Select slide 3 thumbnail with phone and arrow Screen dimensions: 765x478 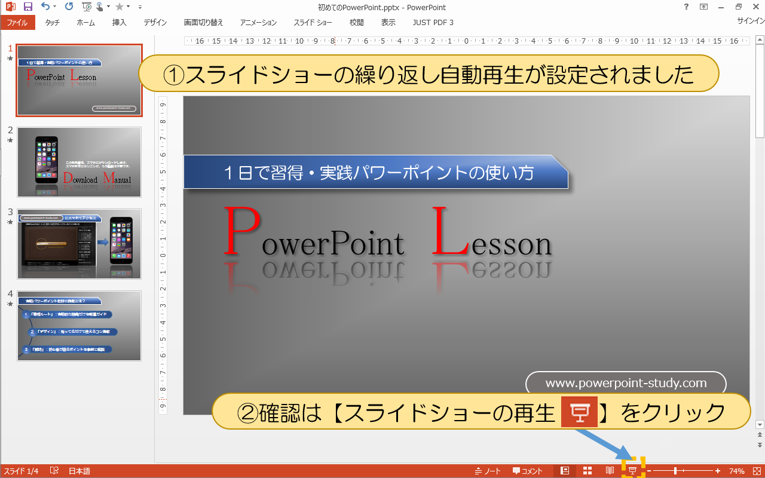(79, 244)
